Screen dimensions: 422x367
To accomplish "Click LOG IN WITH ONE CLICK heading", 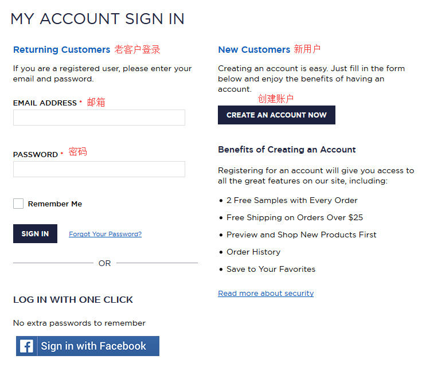I will pos(73,299).
